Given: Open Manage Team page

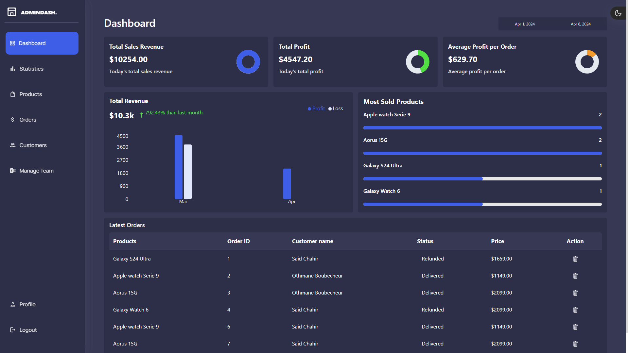Looking at the screenshot, I should [x=36, y=171].
